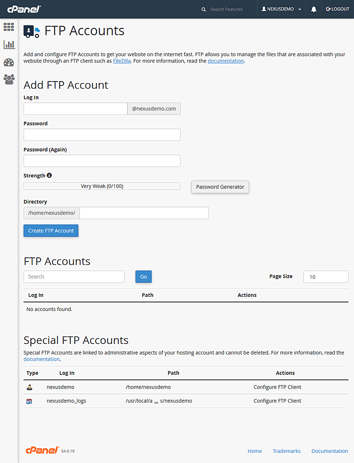Click the Create FTP Account button
Viewport: 354px width, 463px height.
[51, 230]
